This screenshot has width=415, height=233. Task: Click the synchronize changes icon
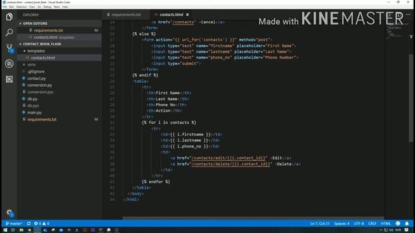[29, 223]
